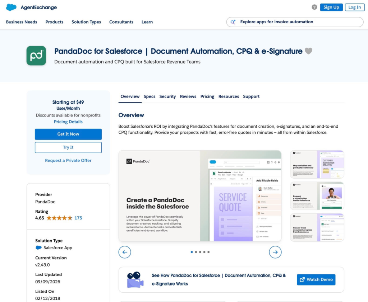
Task: Click the Salesforce App solution type
Action: click(58, 247)
